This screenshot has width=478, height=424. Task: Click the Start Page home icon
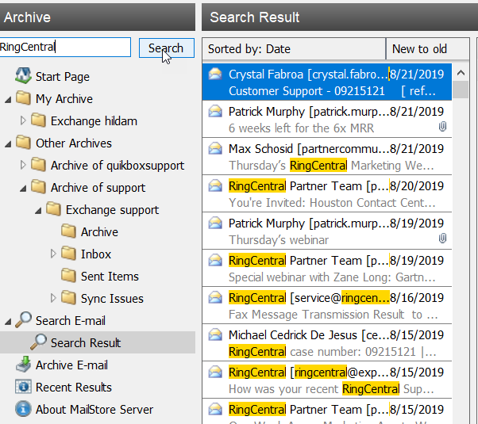click(22, 77)
